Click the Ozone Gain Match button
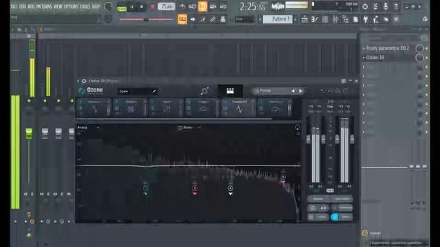The width and height of the screenshot is (440, 247). 342,199
